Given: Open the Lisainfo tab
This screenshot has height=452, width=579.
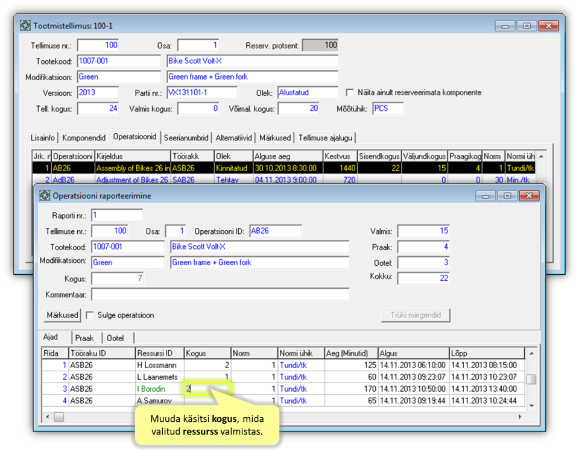Looking at the screenshot, I should (x=42, y=137).
